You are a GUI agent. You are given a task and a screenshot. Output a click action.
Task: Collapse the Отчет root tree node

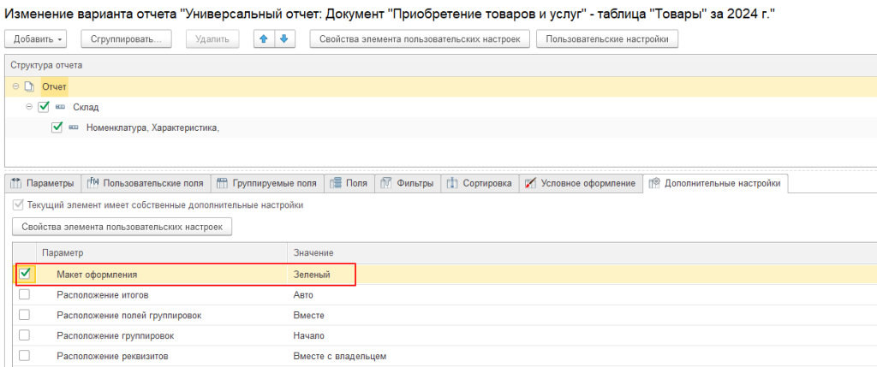[x=15, y=86]
